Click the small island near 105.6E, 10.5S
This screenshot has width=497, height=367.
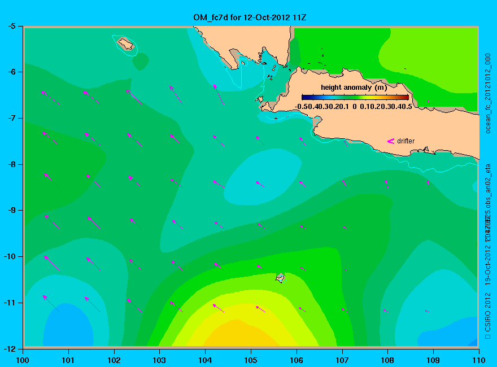[281, 278]
